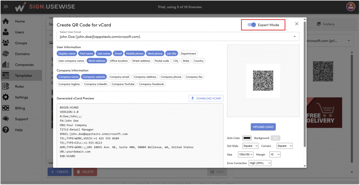Enable the Office location chip
Viewport: 360px width, 185px height.
click(119, 61)
